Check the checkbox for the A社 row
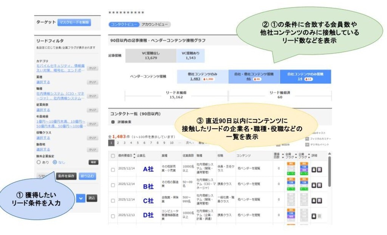 click(x=113, y=170)
